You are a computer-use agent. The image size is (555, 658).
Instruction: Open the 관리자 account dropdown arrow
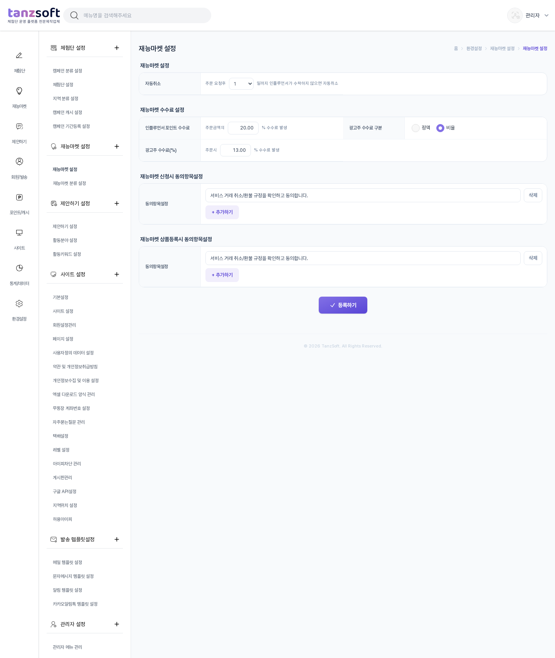click(x=547, y=15)
